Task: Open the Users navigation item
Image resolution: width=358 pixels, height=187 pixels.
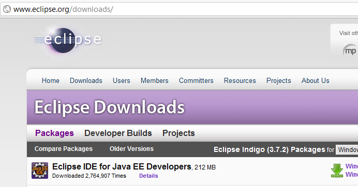Action: point(122,81)
